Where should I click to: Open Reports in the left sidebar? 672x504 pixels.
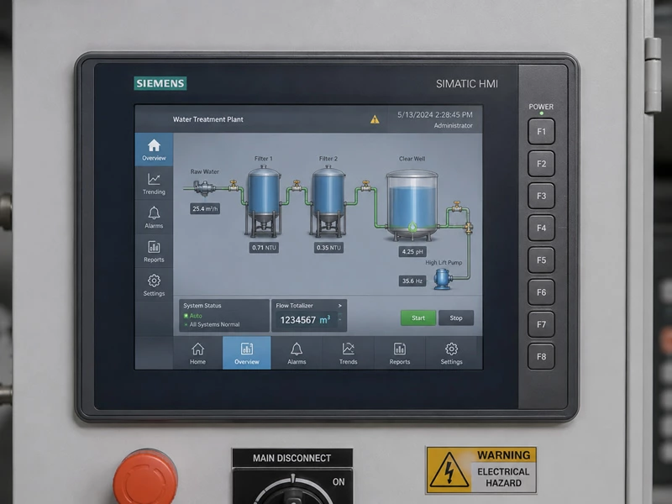click(154, 251)
